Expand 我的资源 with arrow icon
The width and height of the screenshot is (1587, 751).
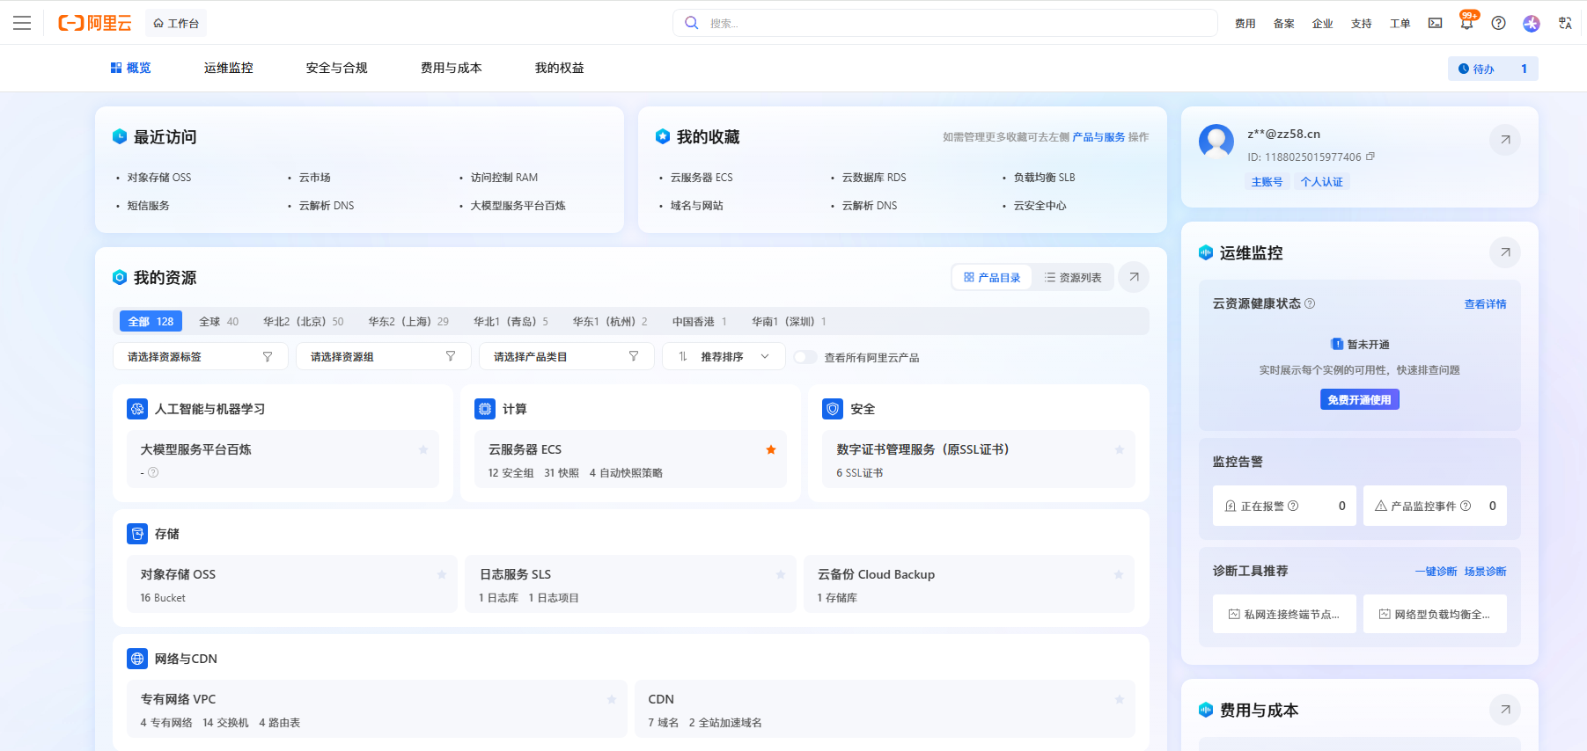coord(1134,277)
